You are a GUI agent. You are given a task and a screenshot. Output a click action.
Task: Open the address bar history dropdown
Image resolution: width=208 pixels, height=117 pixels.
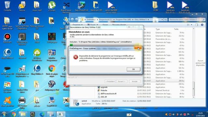pos(162,19)
